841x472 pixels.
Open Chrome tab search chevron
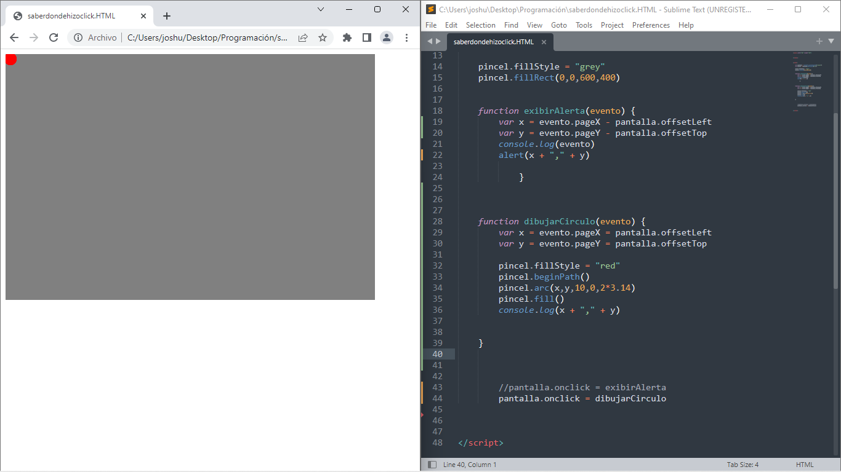coord(321,9)
